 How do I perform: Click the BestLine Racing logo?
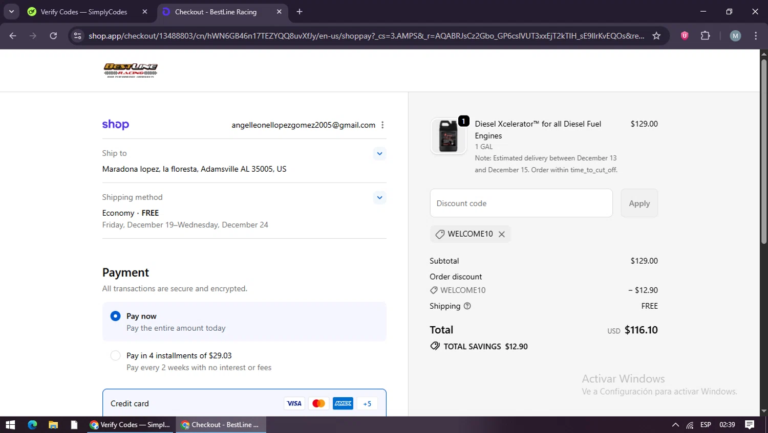(131, 70)
